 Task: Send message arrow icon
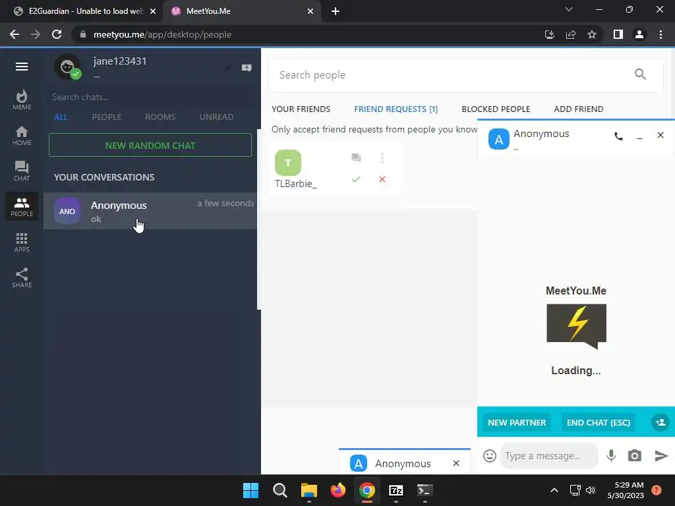[x=660, y=456]
